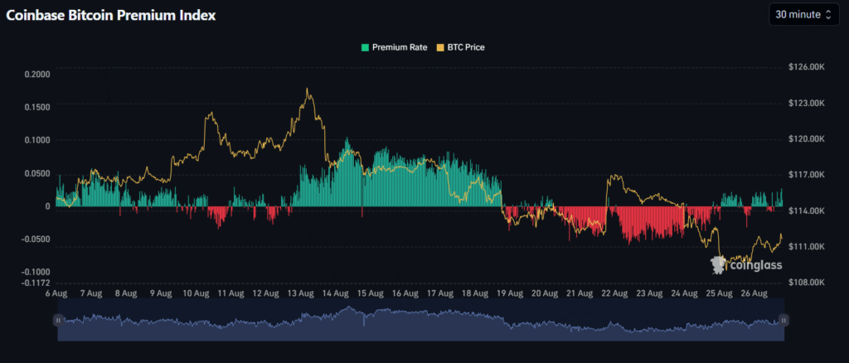Click the 8 Aug date label
The width and height of the screenshot is (849, 363).
point(126,293)
